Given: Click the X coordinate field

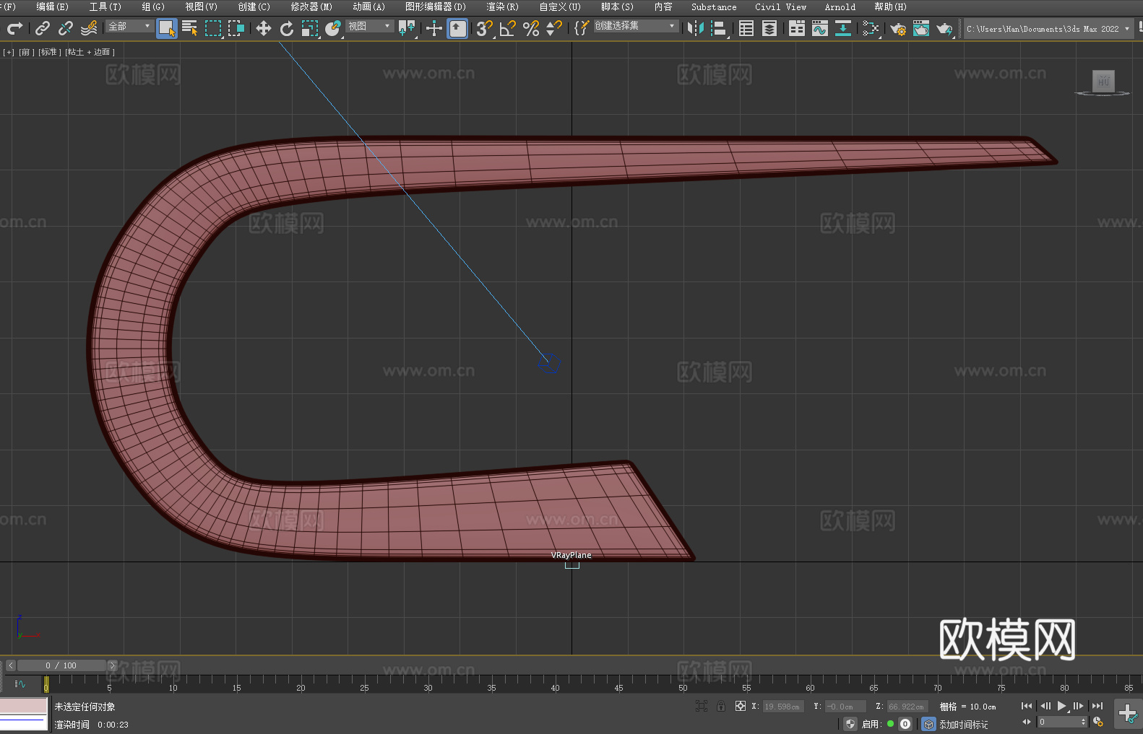Looking at the screenshot, I should click(x=783, y=707).
